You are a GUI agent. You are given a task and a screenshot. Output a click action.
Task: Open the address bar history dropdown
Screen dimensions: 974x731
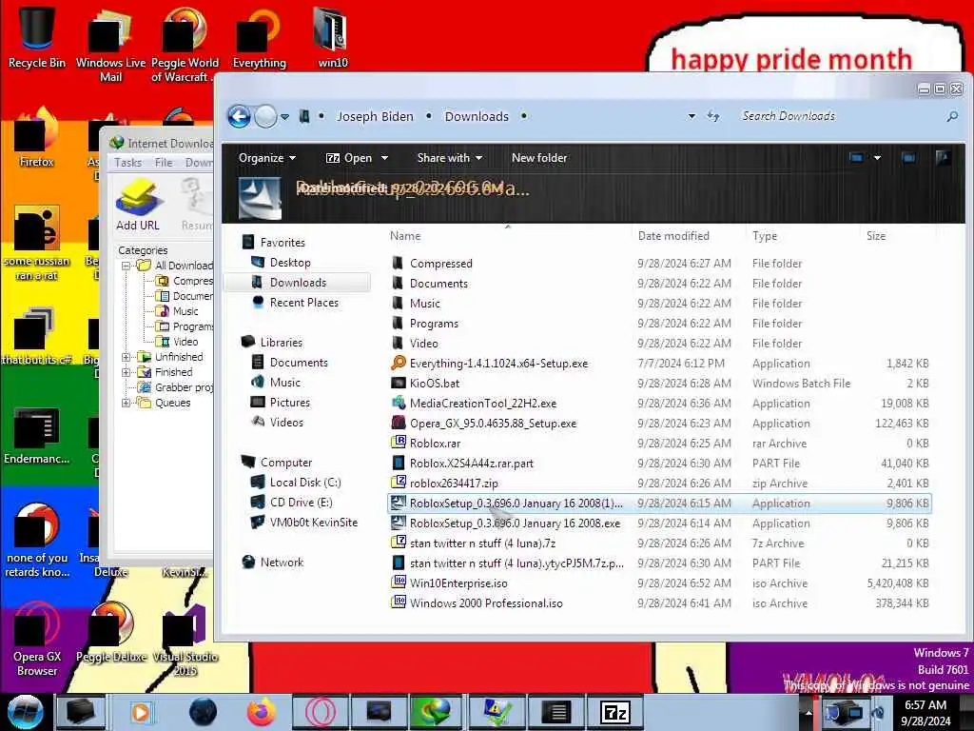pos(692,116)
